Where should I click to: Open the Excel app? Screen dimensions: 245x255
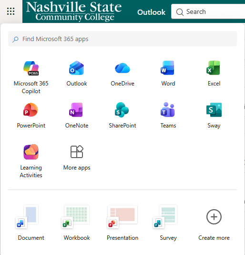click(214, 74)
